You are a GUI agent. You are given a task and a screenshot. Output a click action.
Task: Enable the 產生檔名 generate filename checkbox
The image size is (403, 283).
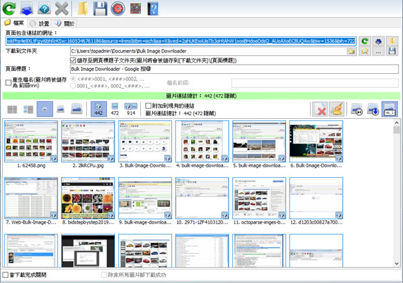[8, 82]
